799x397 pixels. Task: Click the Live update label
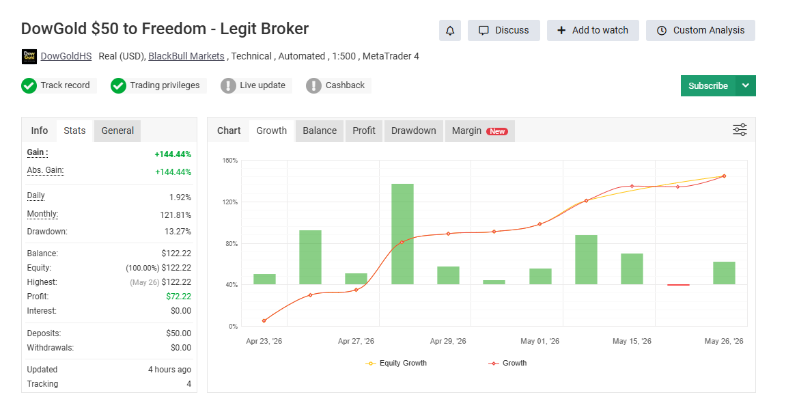coord(262,85)
